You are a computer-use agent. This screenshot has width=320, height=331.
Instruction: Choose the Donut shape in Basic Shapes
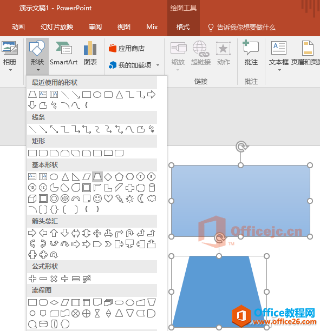click(54, 198)
